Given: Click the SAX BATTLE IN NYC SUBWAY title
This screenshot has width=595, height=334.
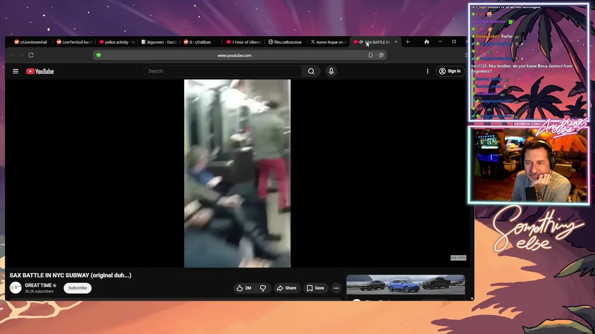Looking at the screenshot, I should point(71,275).
